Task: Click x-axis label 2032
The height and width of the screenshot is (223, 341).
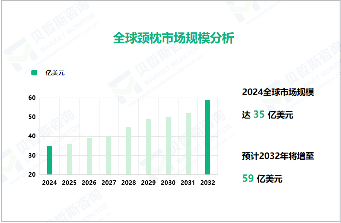Action: pyautogui.click(x=208, y=183)
